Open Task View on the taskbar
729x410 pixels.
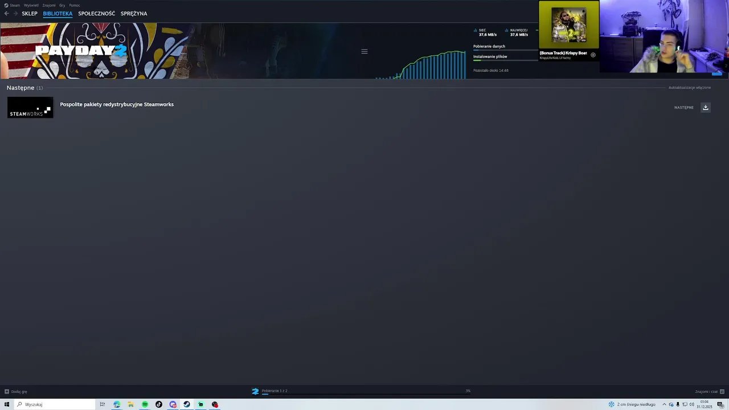[103, 404]
